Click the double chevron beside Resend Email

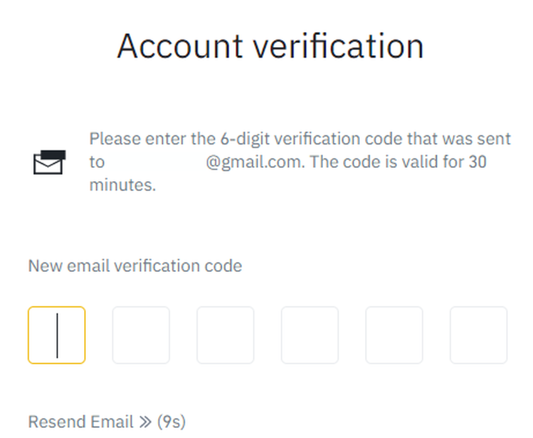click(x=145, y=422)
